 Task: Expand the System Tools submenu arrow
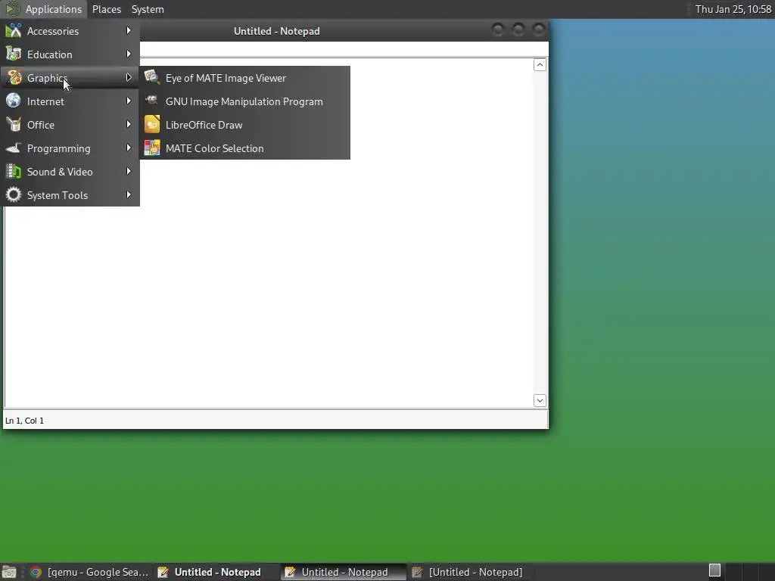[129, 194]
